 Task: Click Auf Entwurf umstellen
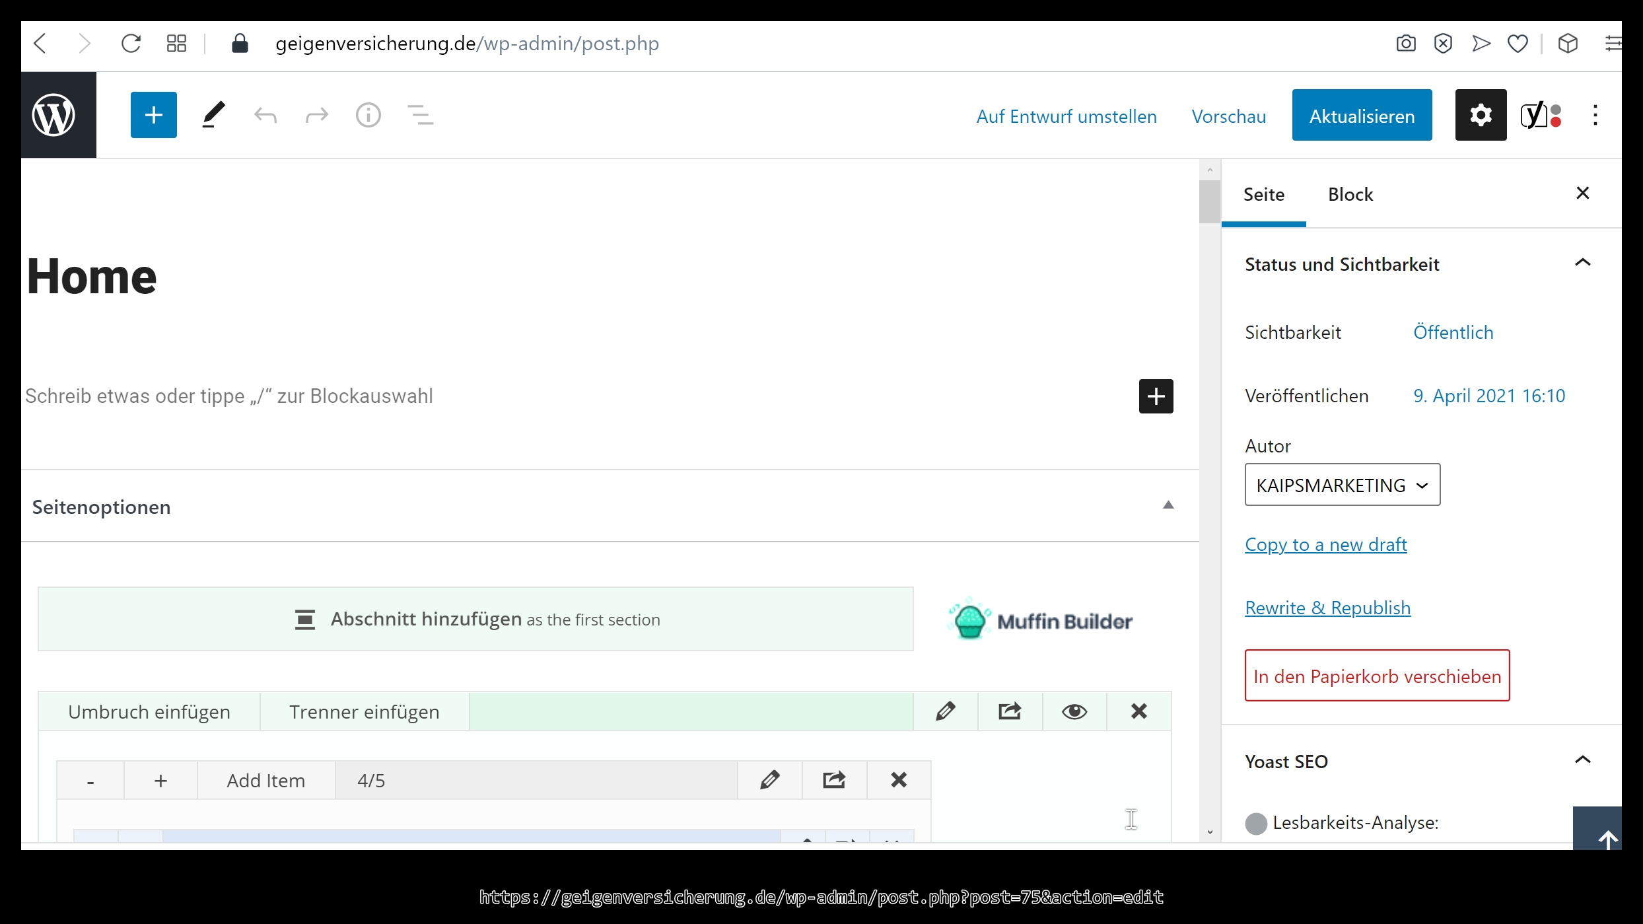(x=1066, y=116)
